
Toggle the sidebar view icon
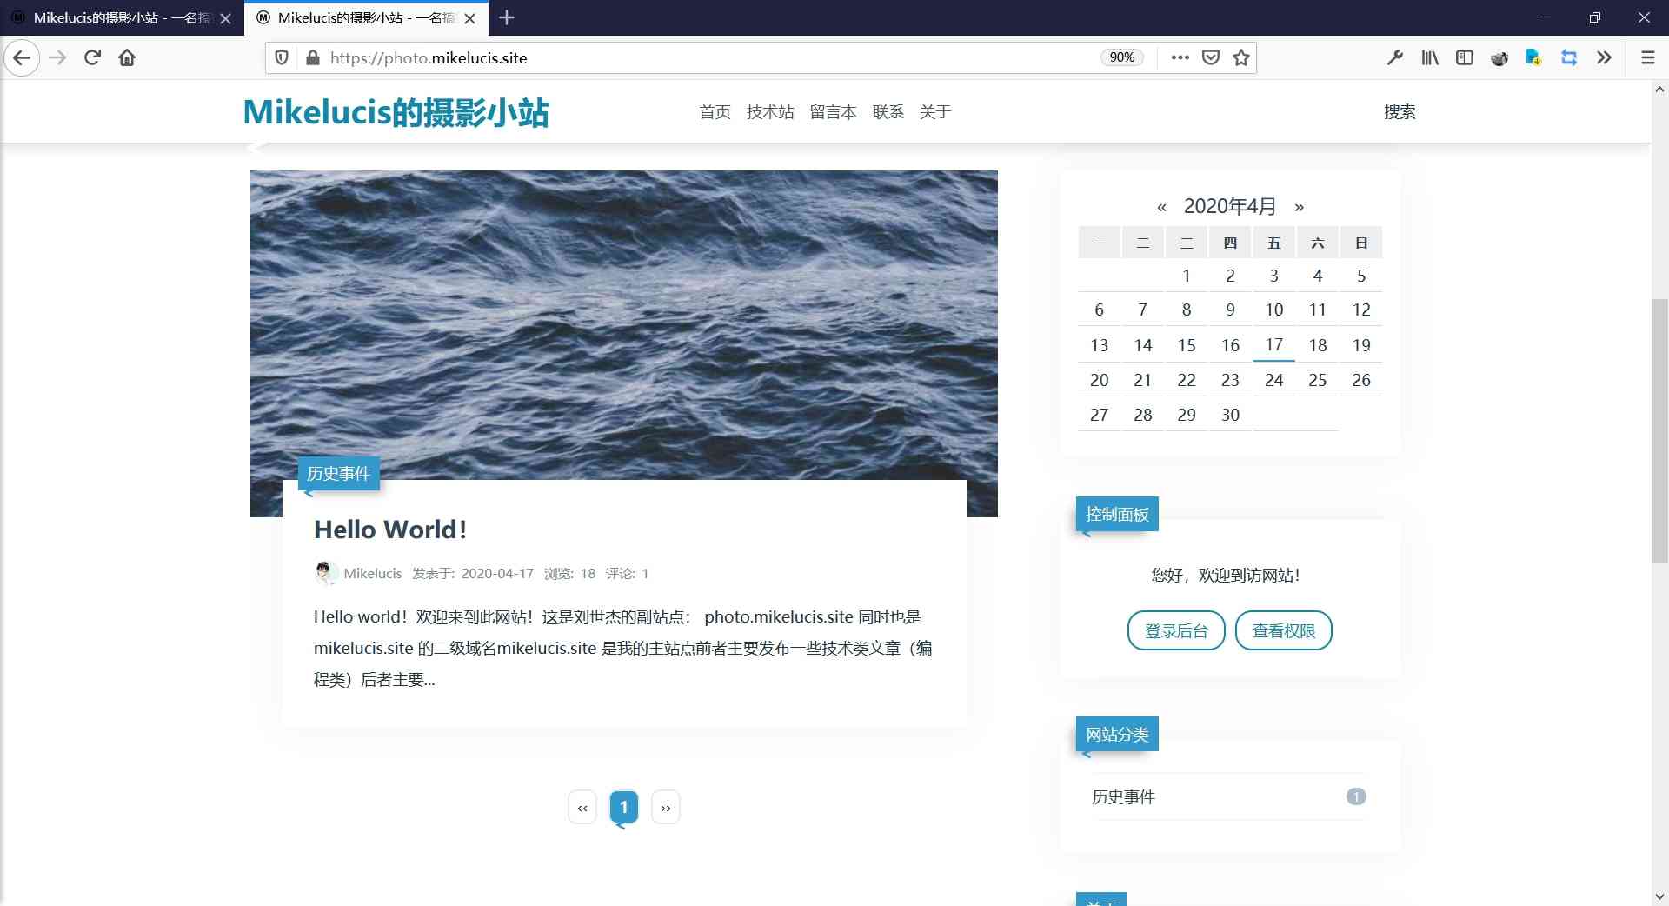[x=1465, y=58]
